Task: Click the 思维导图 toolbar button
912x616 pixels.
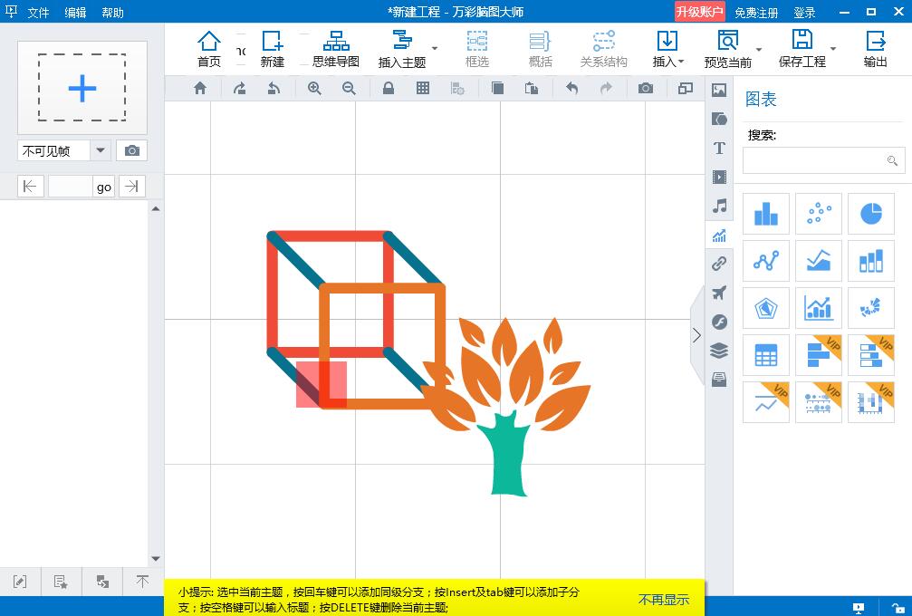Action: [x=336, y=49]
